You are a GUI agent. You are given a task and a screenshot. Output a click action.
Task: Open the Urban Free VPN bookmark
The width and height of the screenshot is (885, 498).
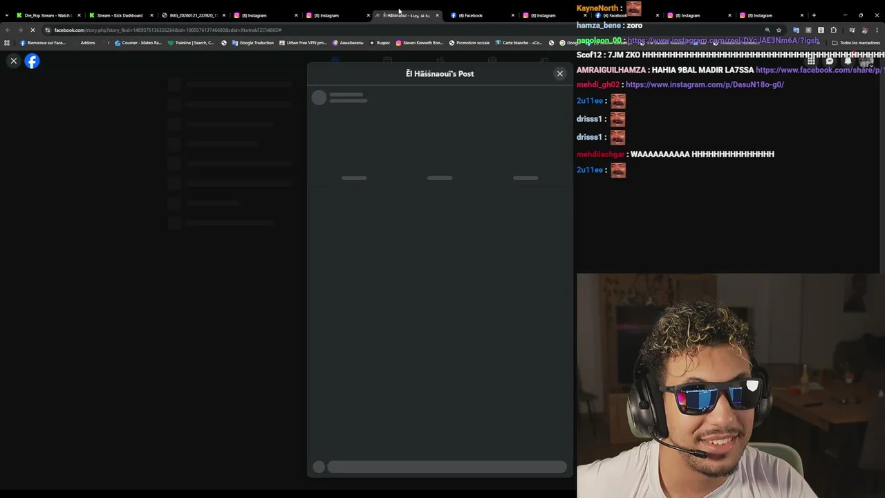pos(303,43)
